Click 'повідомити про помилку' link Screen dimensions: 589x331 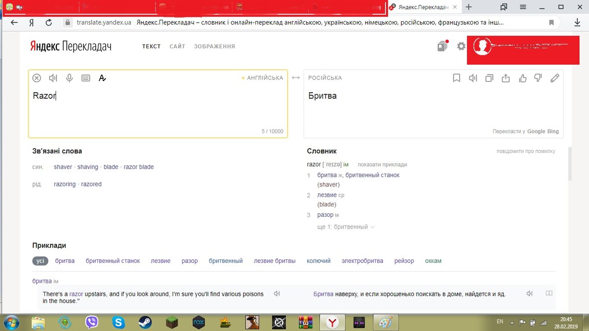[x=526, y=152]
